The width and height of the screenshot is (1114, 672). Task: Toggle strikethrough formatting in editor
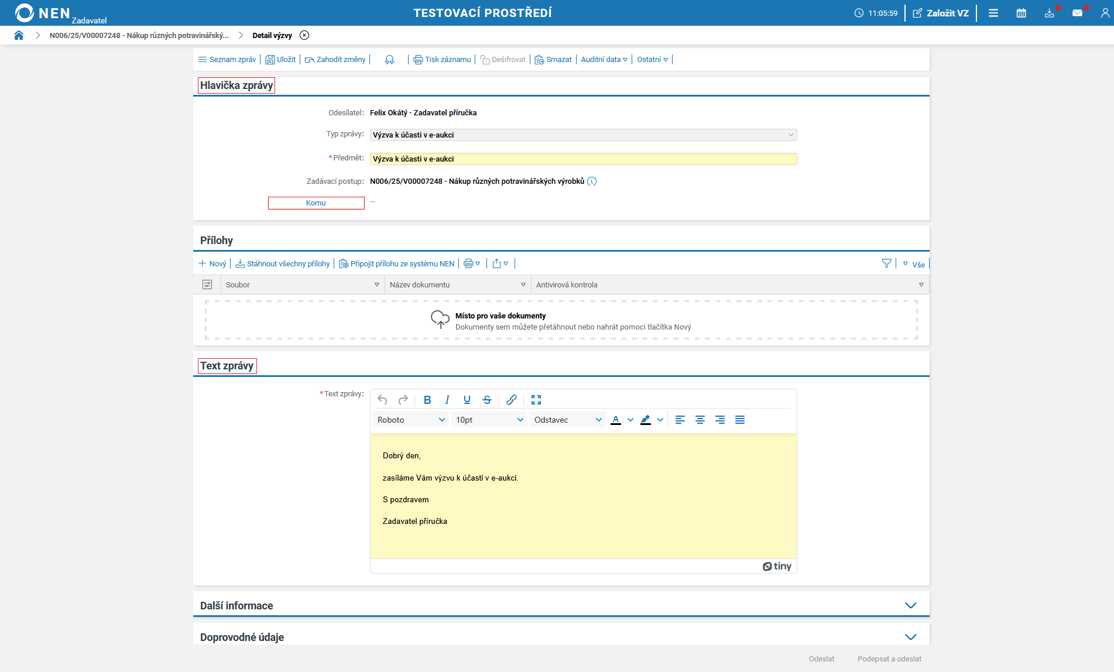[487, 400]
